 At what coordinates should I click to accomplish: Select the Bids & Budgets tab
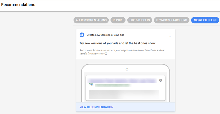[x=140, y=20]
